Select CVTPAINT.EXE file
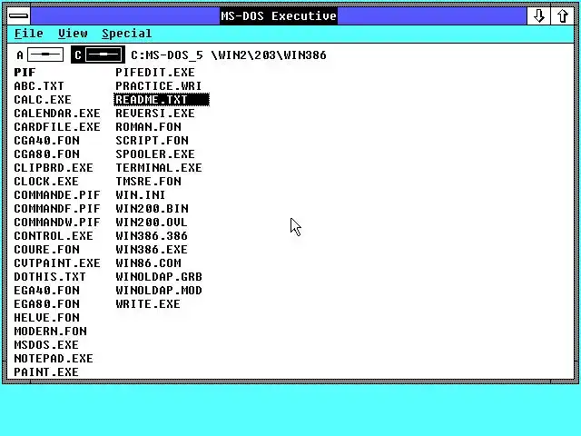The height and width of the screenshot is (436, 581). point(57,263)
